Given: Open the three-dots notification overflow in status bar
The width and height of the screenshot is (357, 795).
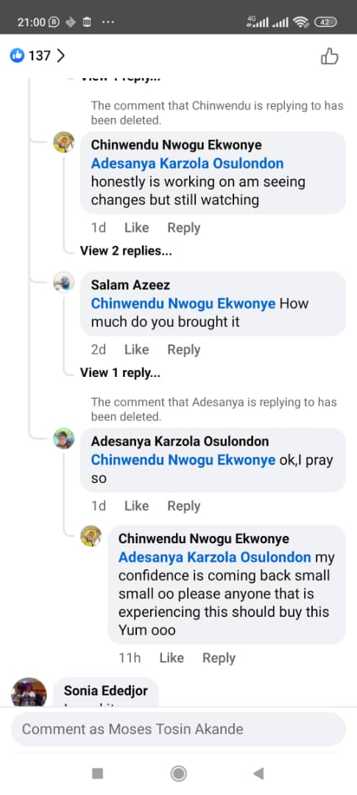Looking at the screenshot, I should (108, 22).
